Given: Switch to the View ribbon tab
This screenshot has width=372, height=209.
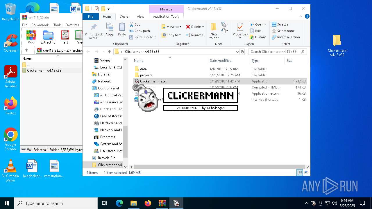Looking at the screenshot, I should (x=140, y=17).
